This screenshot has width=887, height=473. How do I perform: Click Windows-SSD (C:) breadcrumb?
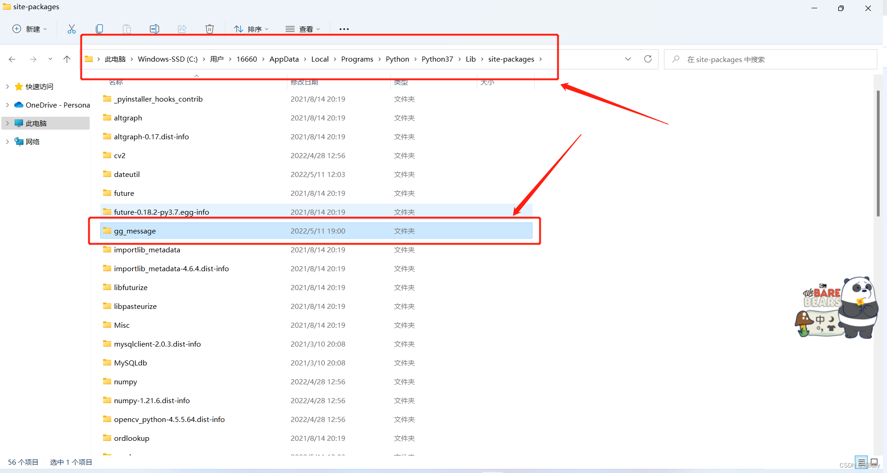pyautogui.click(x=168, y=59)
